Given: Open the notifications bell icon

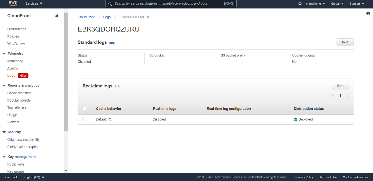Looking at the screenshot, I should 300,3.
